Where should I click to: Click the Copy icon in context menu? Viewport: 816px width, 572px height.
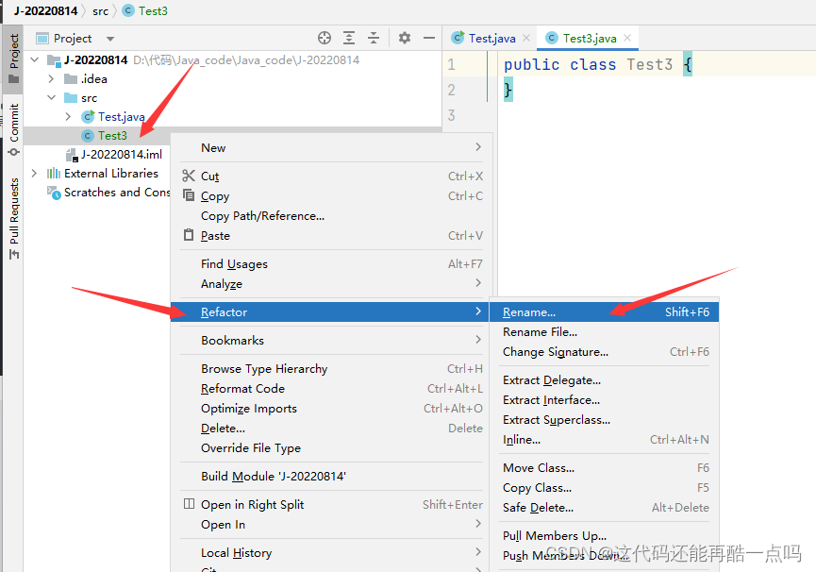(x=189, y=195)
